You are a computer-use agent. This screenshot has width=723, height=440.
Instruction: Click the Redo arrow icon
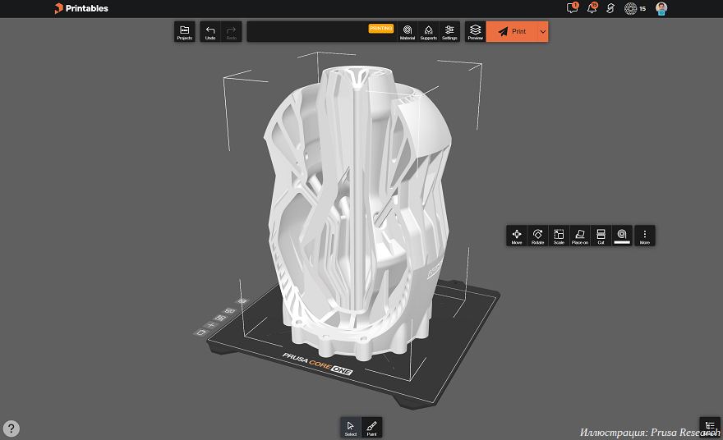(x=232, y=32)
